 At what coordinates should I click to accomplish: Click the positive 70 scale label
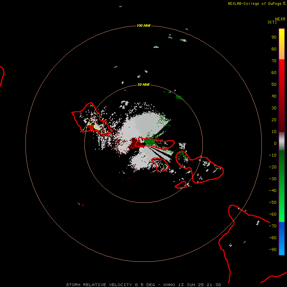coord(274,61)
